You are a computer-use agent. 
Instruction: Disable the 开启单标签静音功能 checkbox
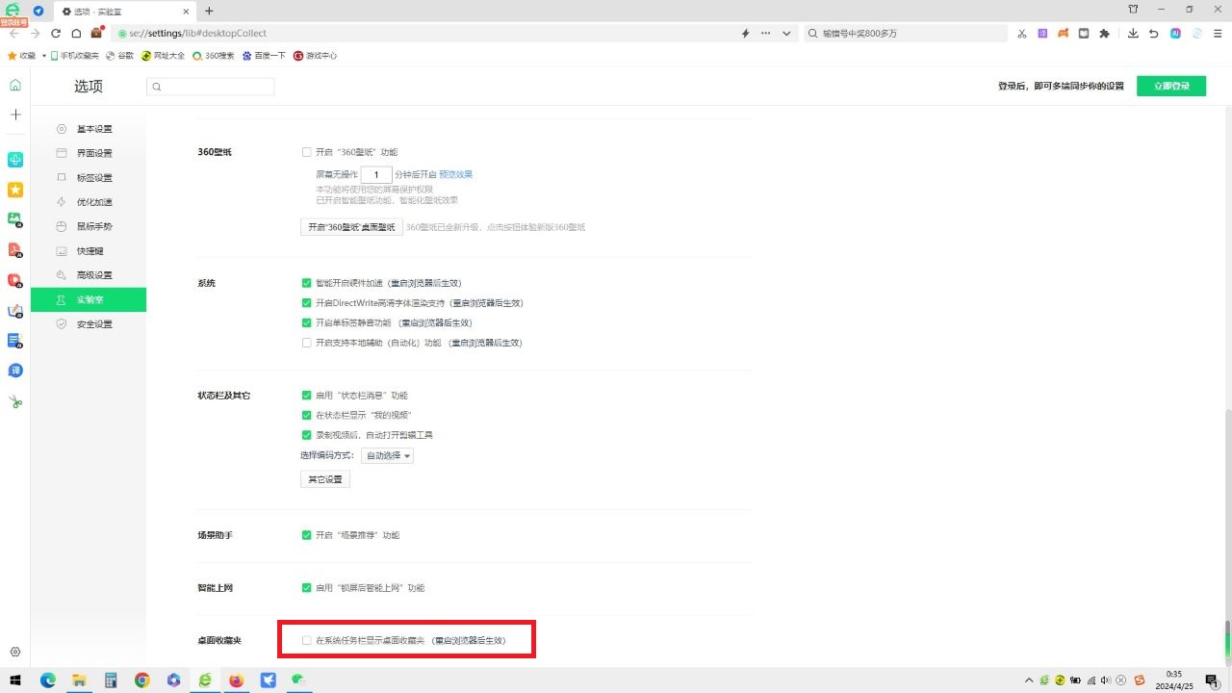[306, 322]
